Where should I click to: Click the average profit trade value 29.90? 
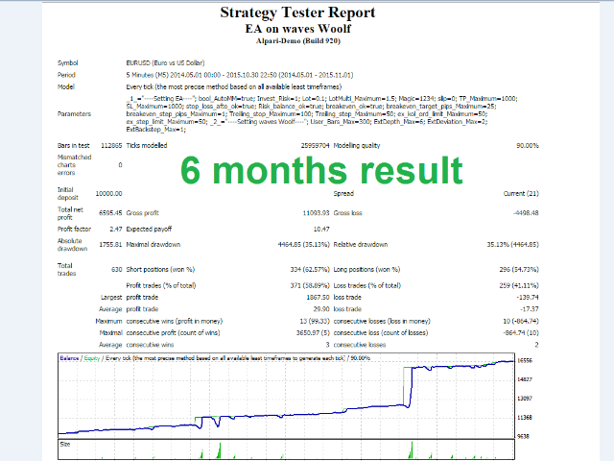point(321,309)
